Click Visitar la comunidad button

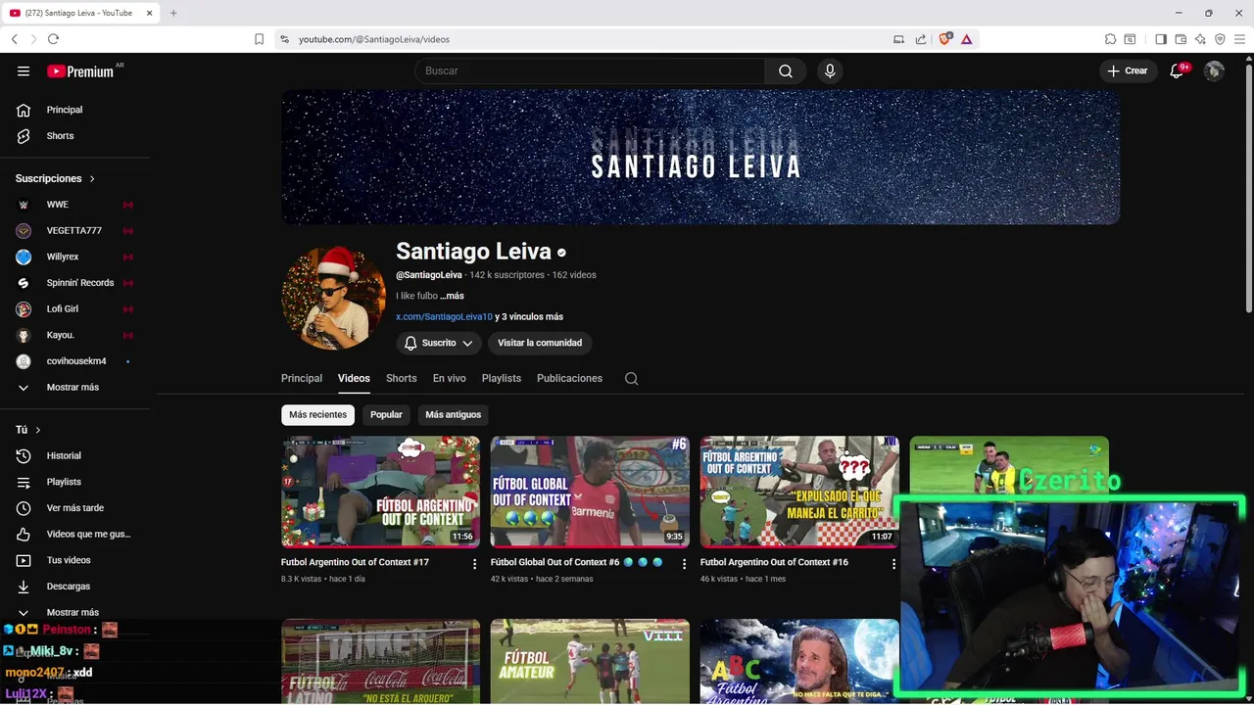(540, 343)
